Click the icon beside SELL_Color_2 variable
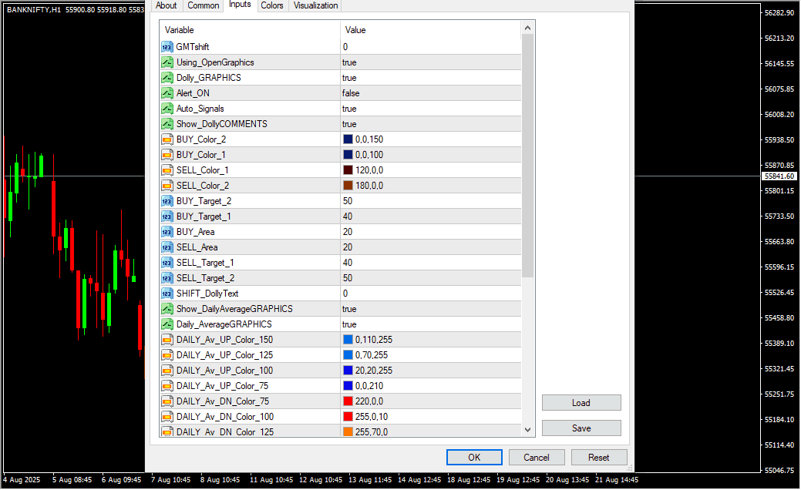 (167, 186)
